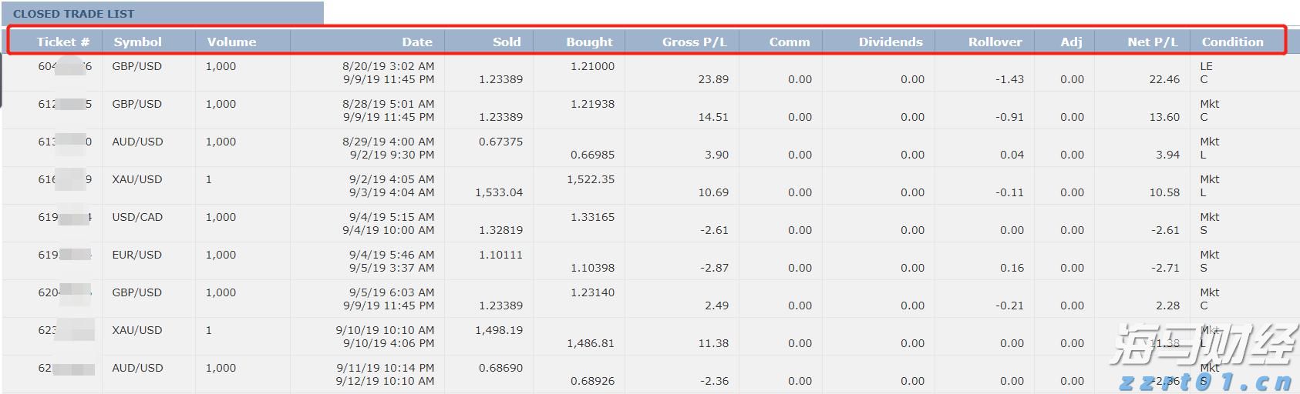
Task: Click the Condition column header
Action: point(1232,42)
